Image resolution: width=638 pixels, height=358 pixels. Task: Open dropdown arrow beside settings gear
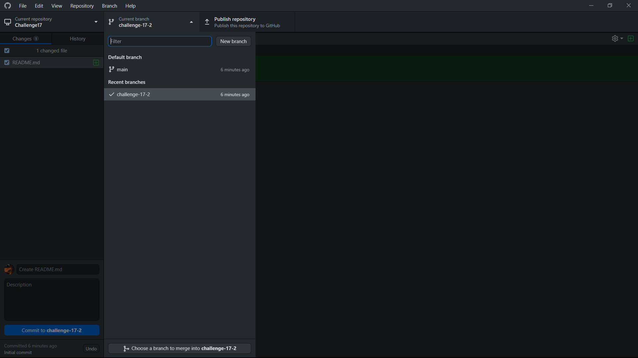622,38
